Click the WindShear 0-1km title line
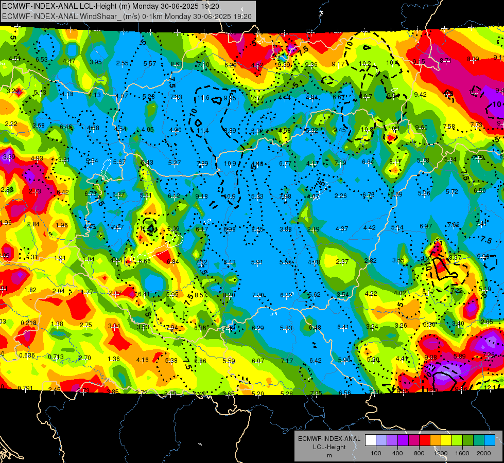Image resolution: width=504 pixels, height=463 pixels. click(127, 16)
